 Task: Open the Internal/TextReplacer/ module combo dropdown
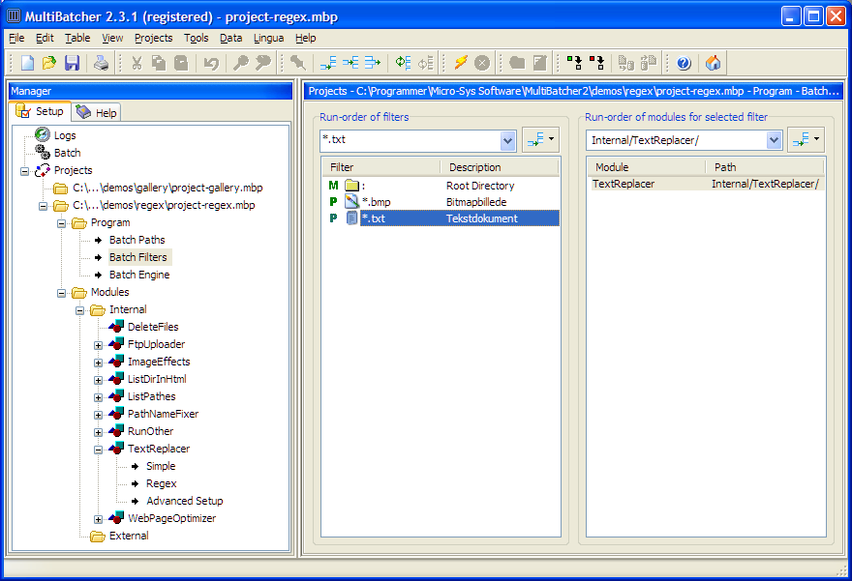coord(774,140)
